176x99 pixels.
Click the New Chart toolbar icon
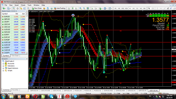(x=4, y=8)
